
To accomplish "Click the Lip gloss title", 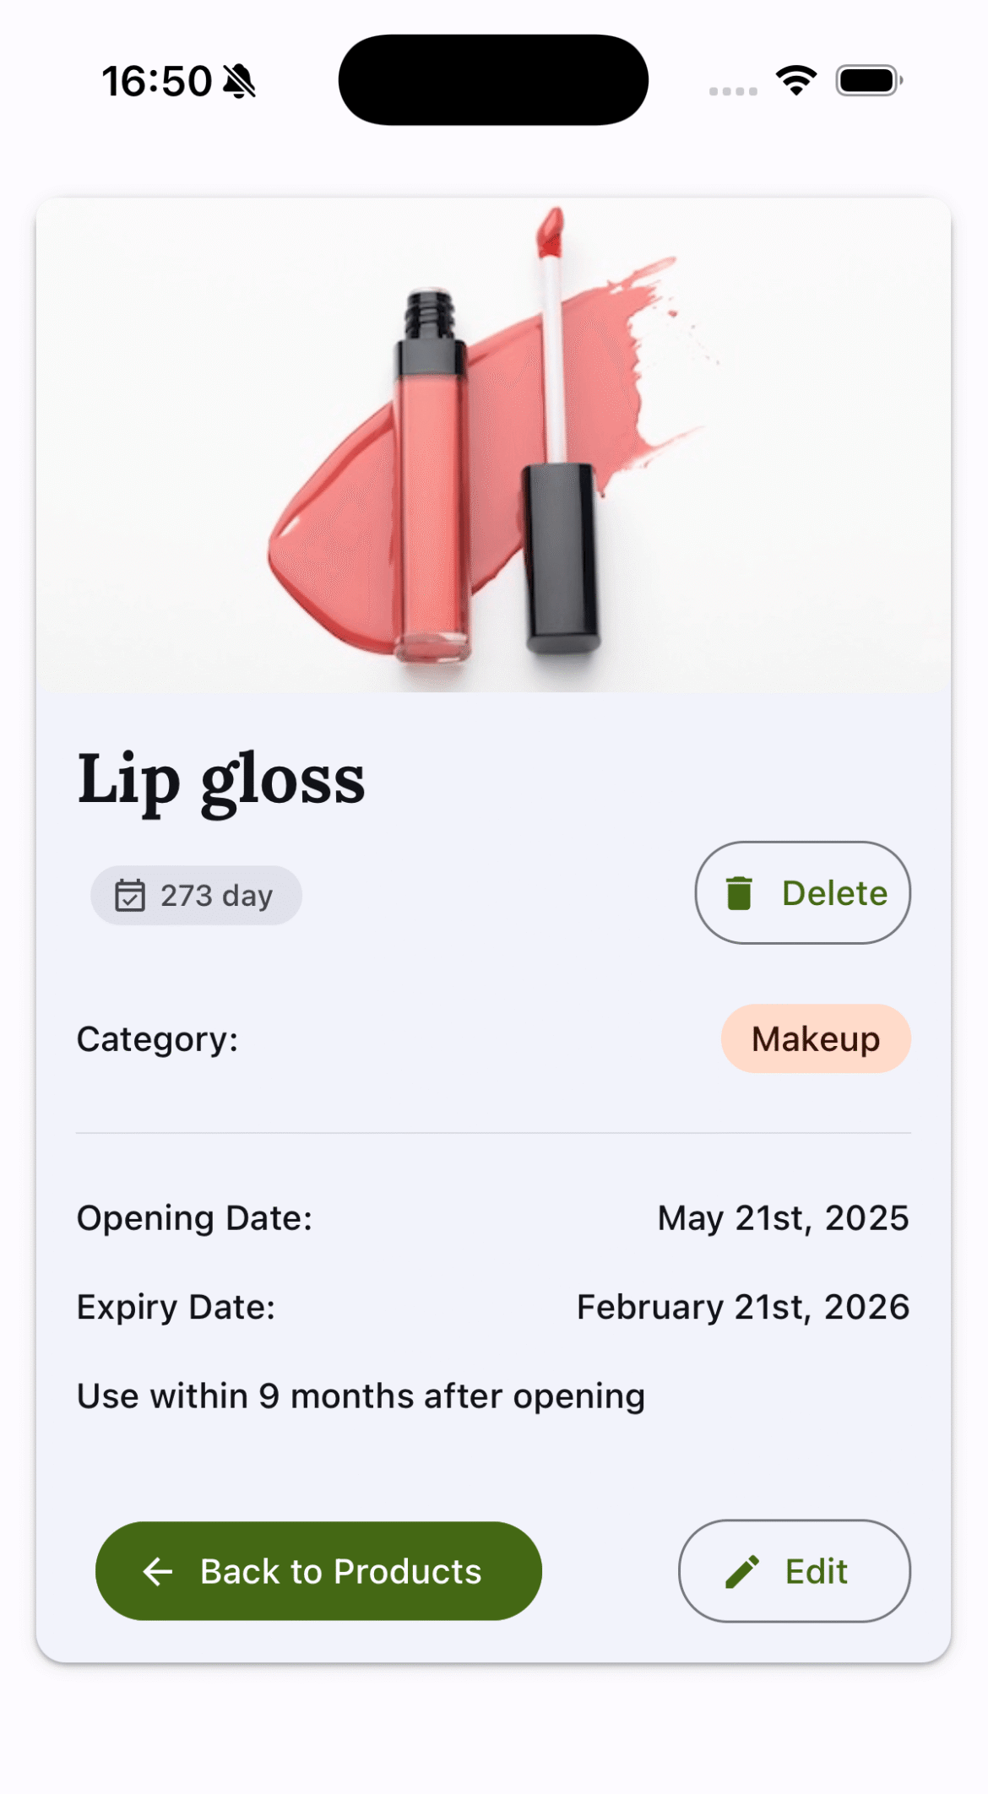I will coord(221,780).
